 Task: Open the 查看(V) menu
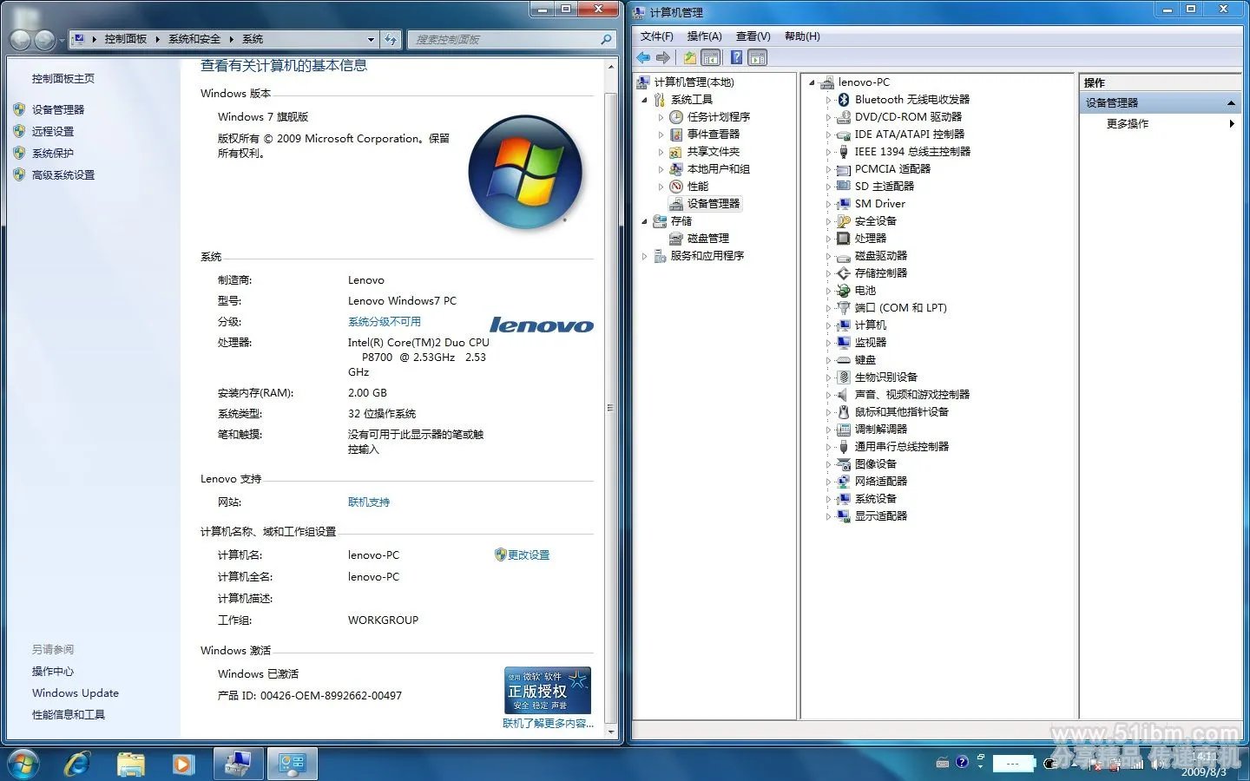coord(753,36)
